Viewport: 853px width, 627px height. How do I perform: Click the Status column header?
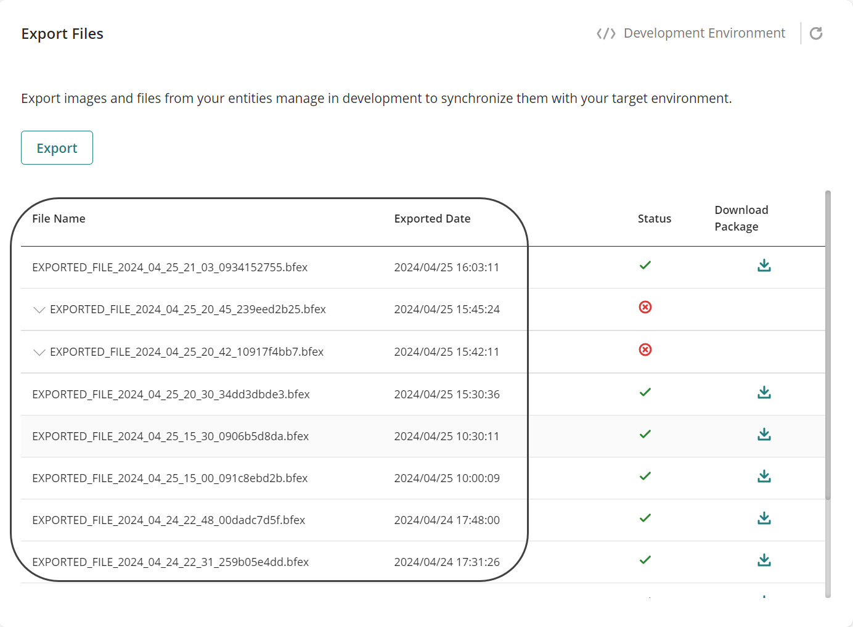(x=655, y=219)
